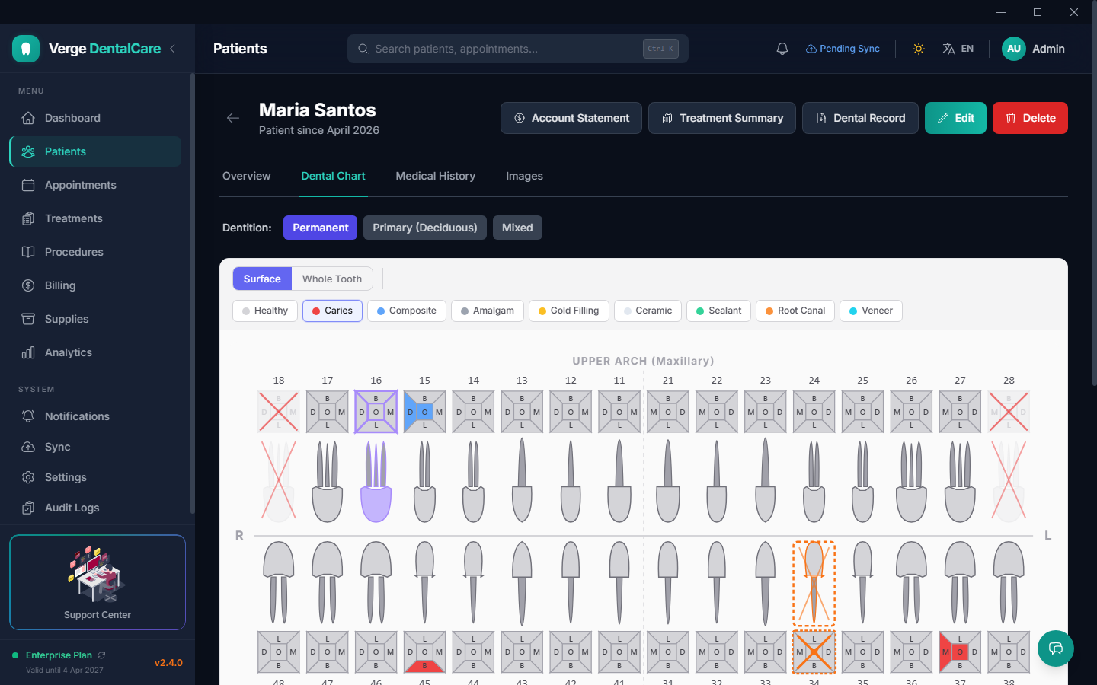Open Treatment Summary
Screen dimensions: 1097x685
click(722, 118)
